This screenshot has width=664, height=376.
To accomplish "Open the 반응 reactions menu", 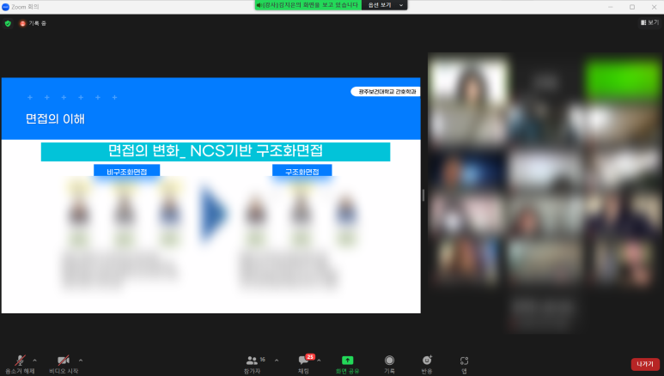I will [x=427, y=362].
